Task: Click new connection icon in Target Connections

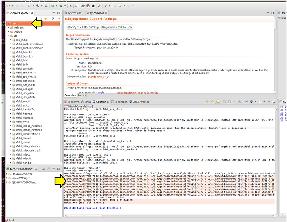Action: (43, 169)
